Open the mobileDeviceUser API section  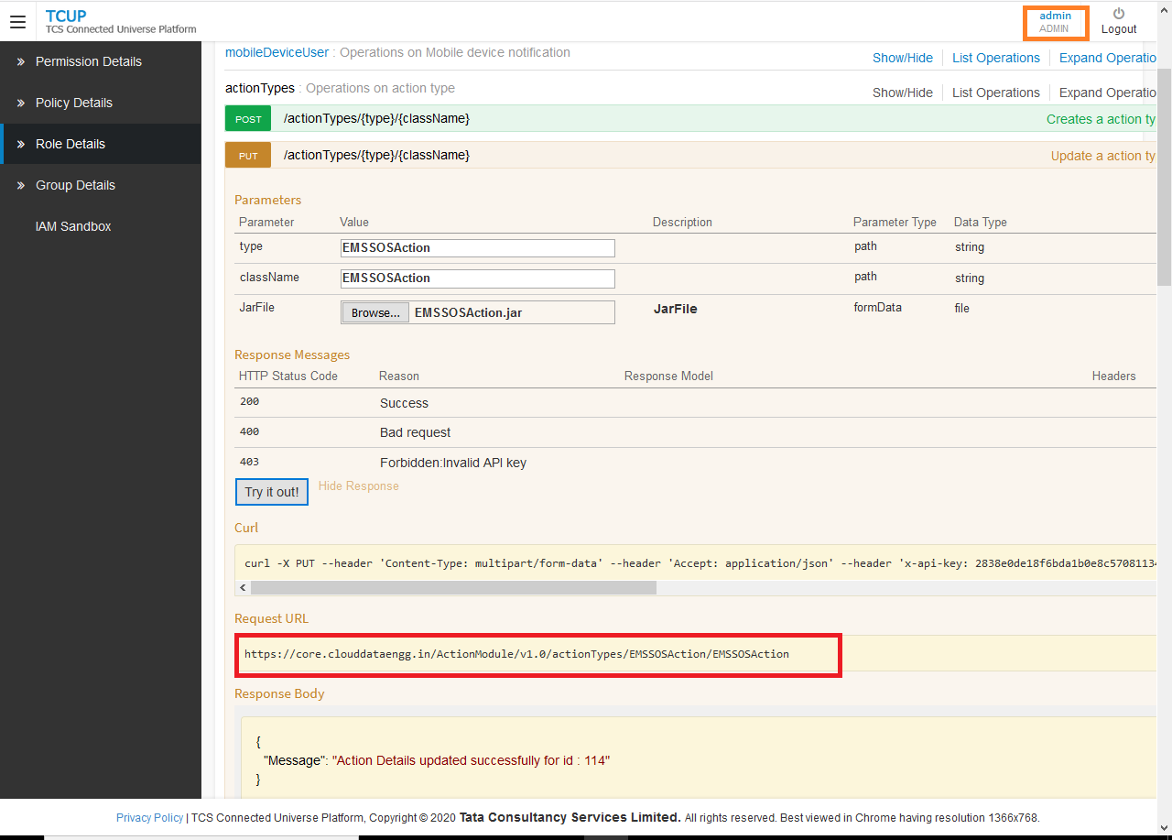(x=277, y=52)
